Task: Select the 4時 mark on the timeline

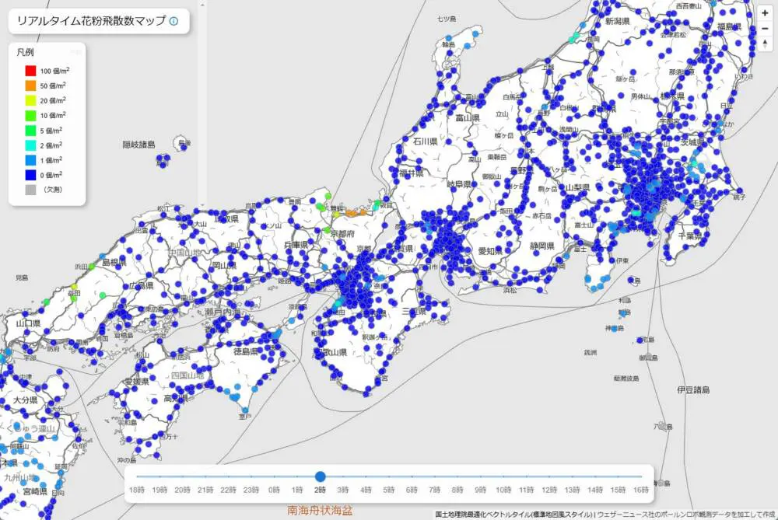Action: (x=366, y=490)
